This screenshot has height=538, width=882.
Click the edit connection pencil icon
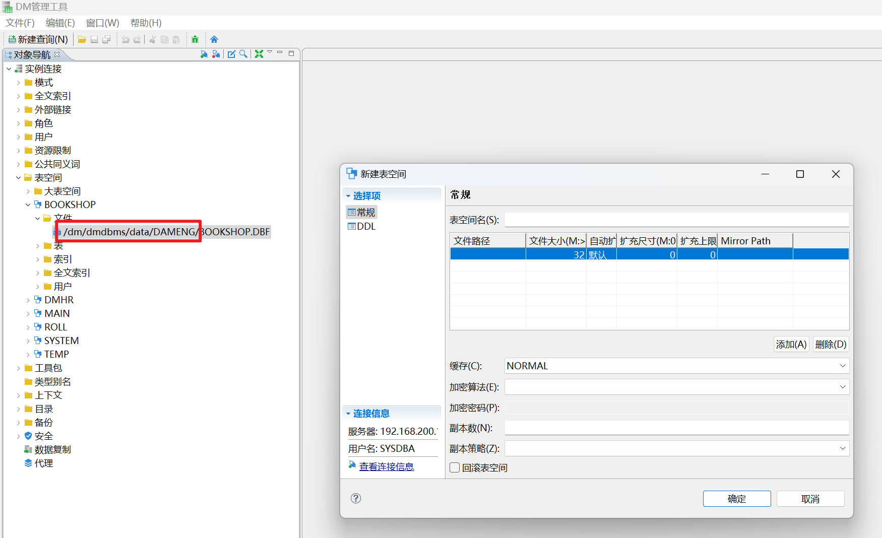(231, 54)
